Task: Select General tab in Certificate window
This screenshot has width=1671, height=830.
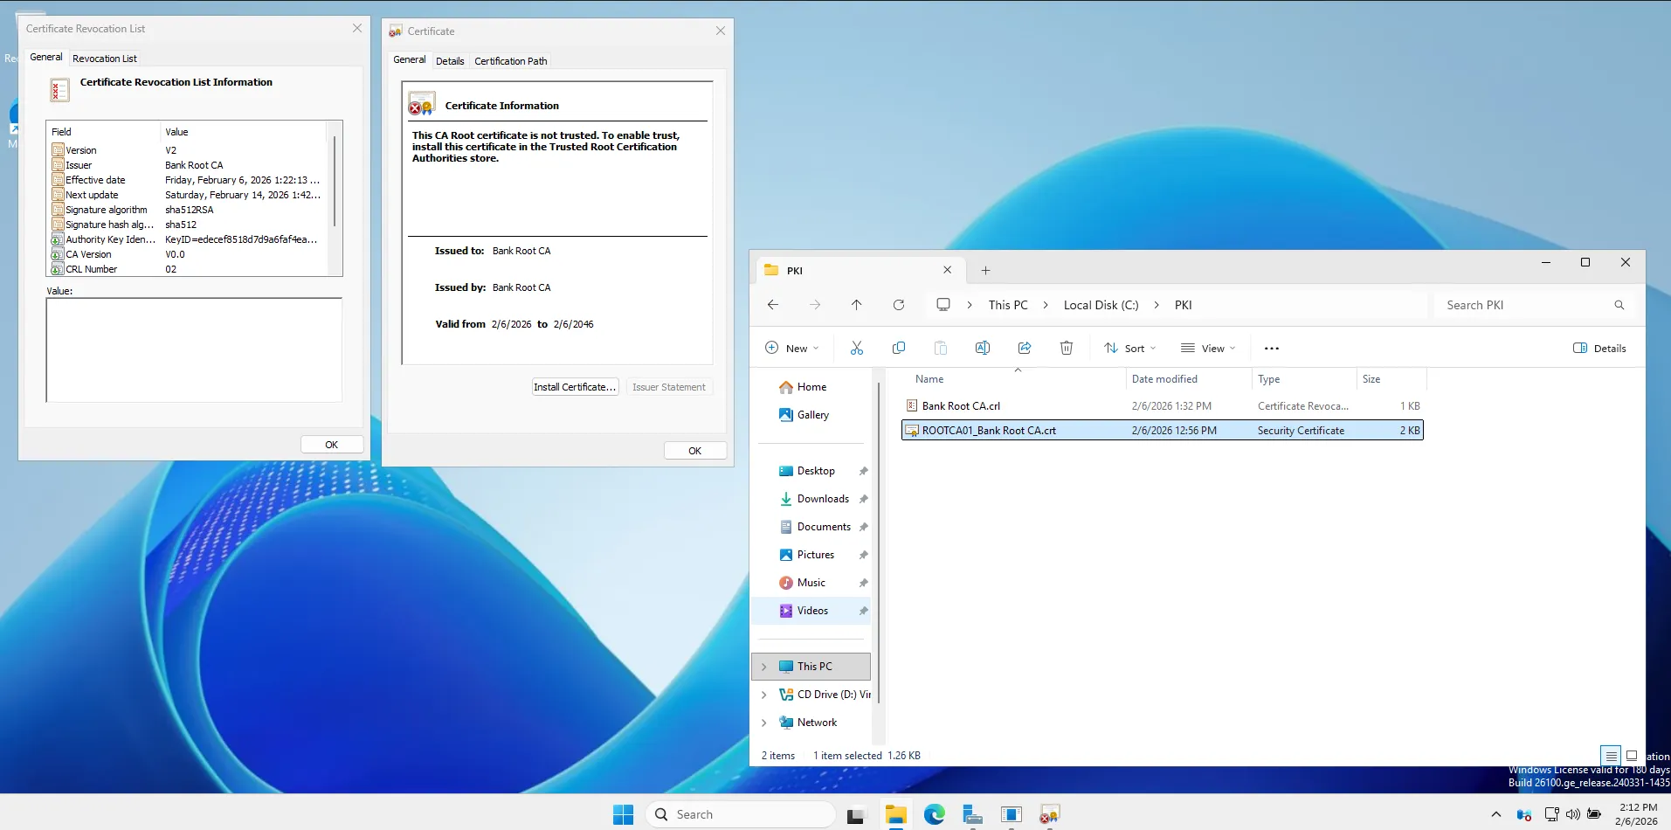Action: (x=410, y=59)
